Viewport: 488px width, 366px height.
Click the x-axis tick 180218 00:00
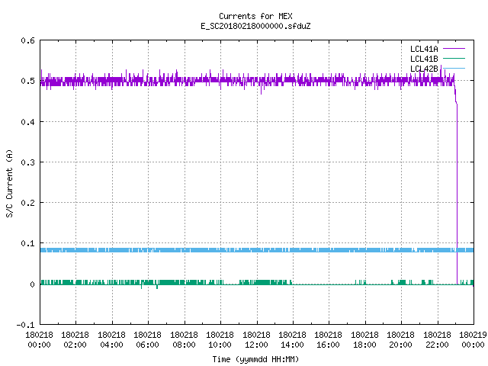tap(39, 340)
